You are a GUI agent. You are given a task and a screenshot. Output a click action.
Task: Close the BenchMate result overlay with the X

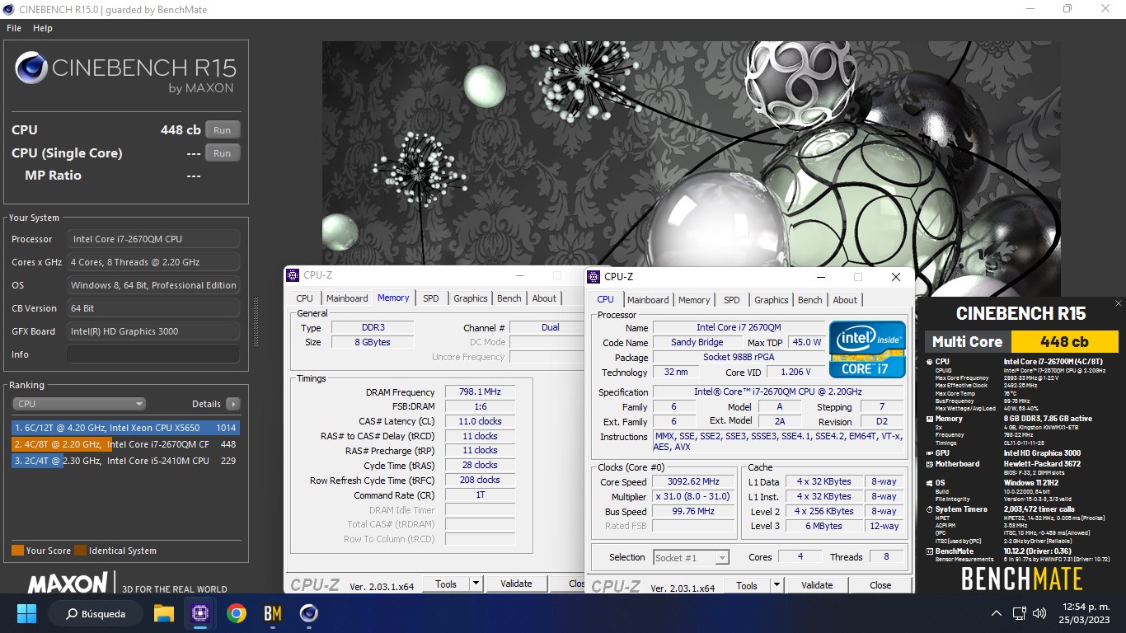click(1119, 303)
